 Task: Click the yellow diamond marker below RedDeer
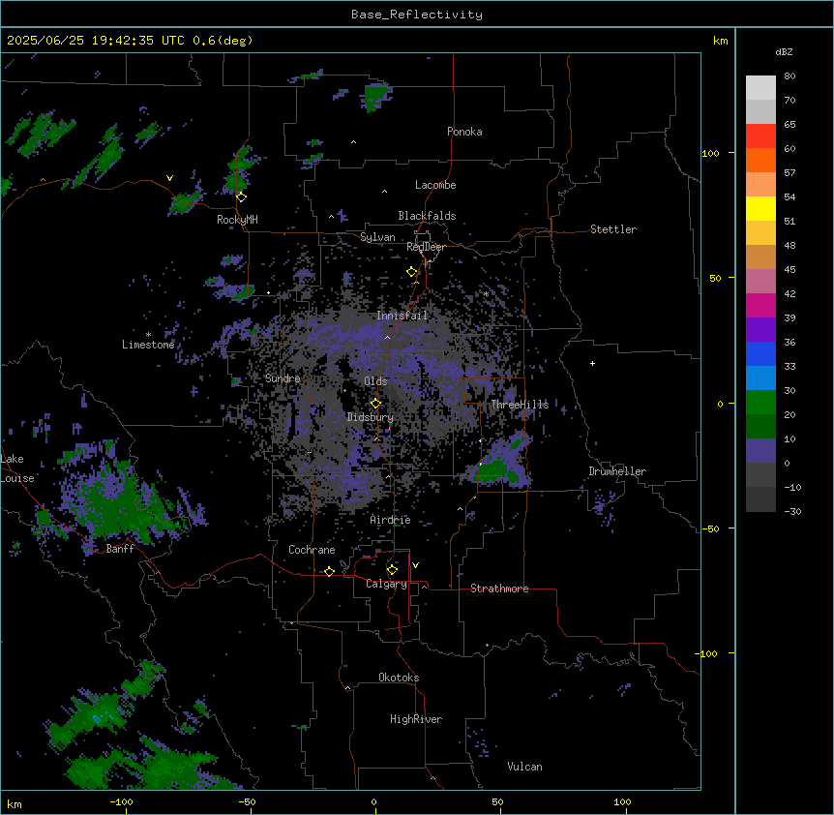point(412,272)
